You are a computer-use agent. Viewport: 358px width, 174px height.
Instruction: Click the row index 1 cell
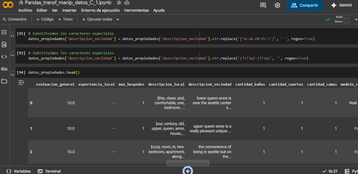(x=31, y=128)
